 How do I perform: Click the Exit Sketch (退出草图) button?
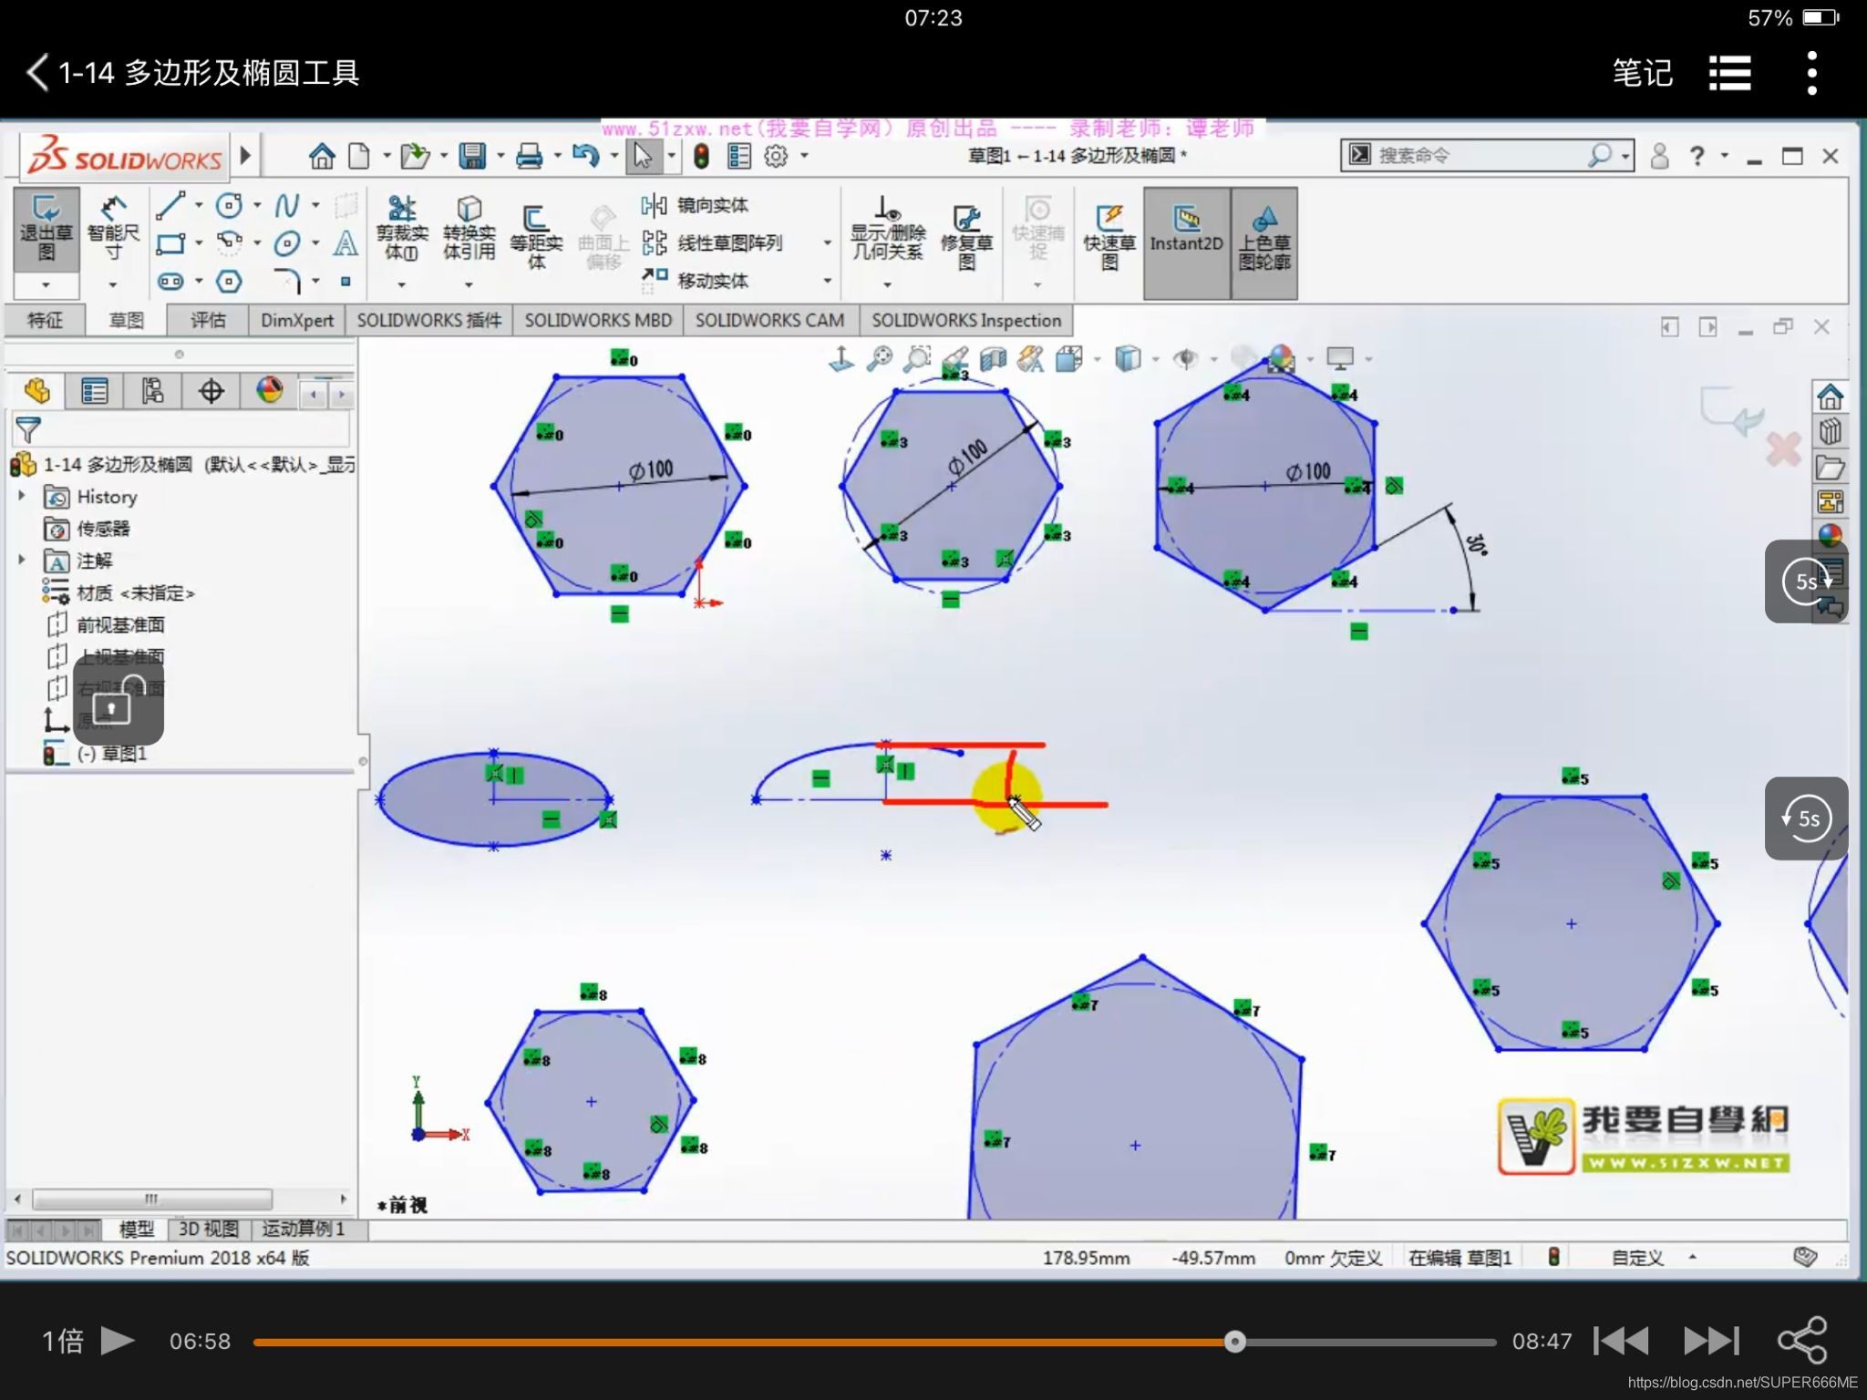46,229
